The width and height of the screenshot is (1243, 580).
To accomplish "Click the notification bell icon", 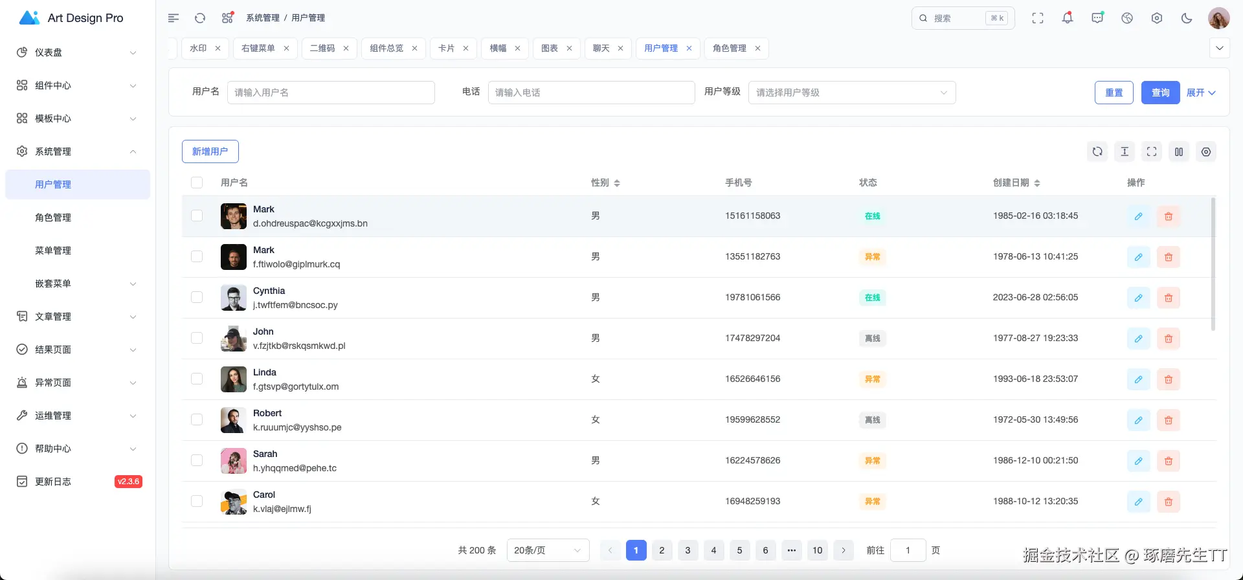I will pos(1067,18).
